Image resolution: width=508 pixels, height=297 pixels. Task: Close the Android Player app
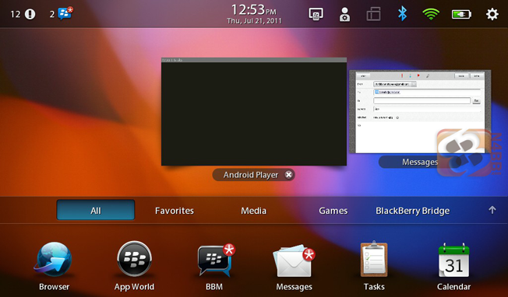coord(288,175)
